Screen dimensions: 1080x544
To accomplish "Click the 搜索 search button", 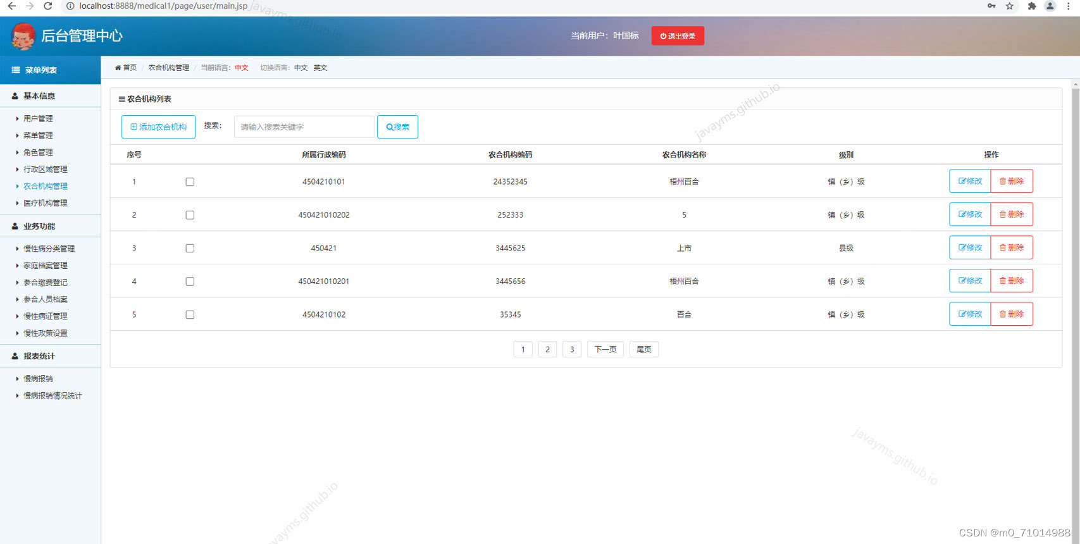I will point(397,127).
